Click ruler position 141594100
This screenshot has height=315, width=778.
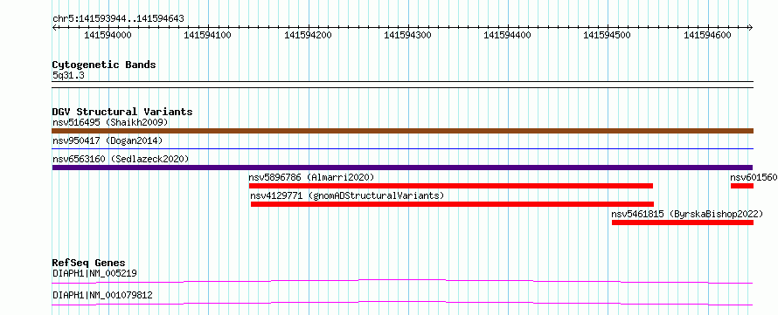[208, 35]
